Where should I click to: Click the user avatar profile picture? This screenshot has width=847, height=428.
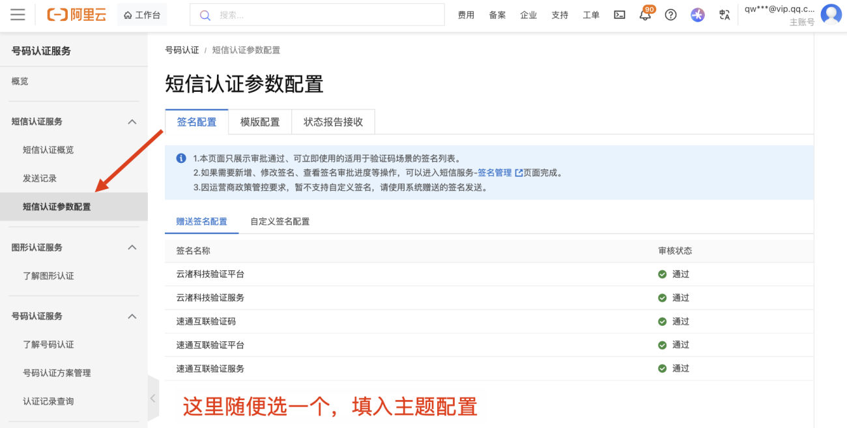tap(831, 14)
